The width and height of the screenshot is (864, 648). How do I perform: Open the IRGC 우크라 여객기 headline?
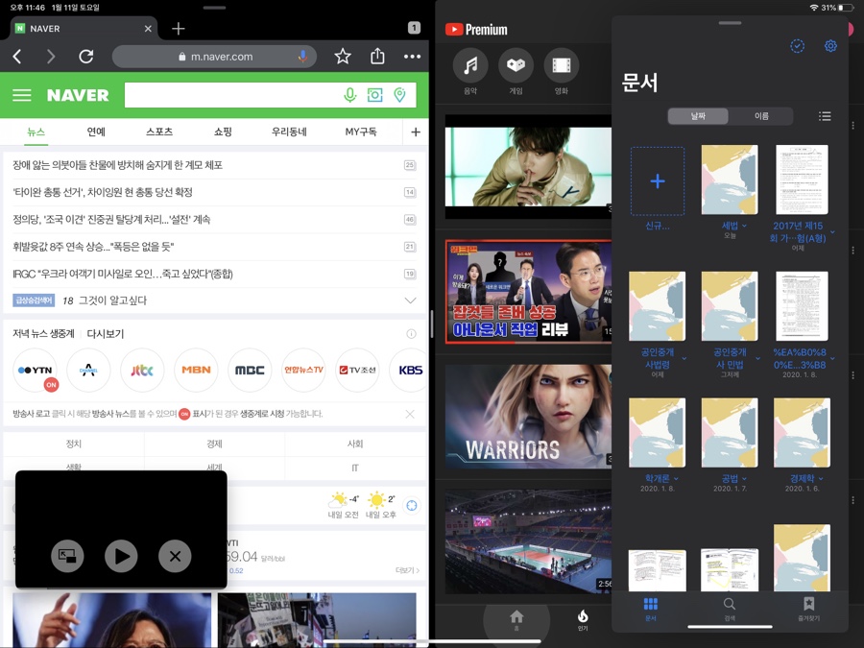pyautogui.click(x=122, y=274)
